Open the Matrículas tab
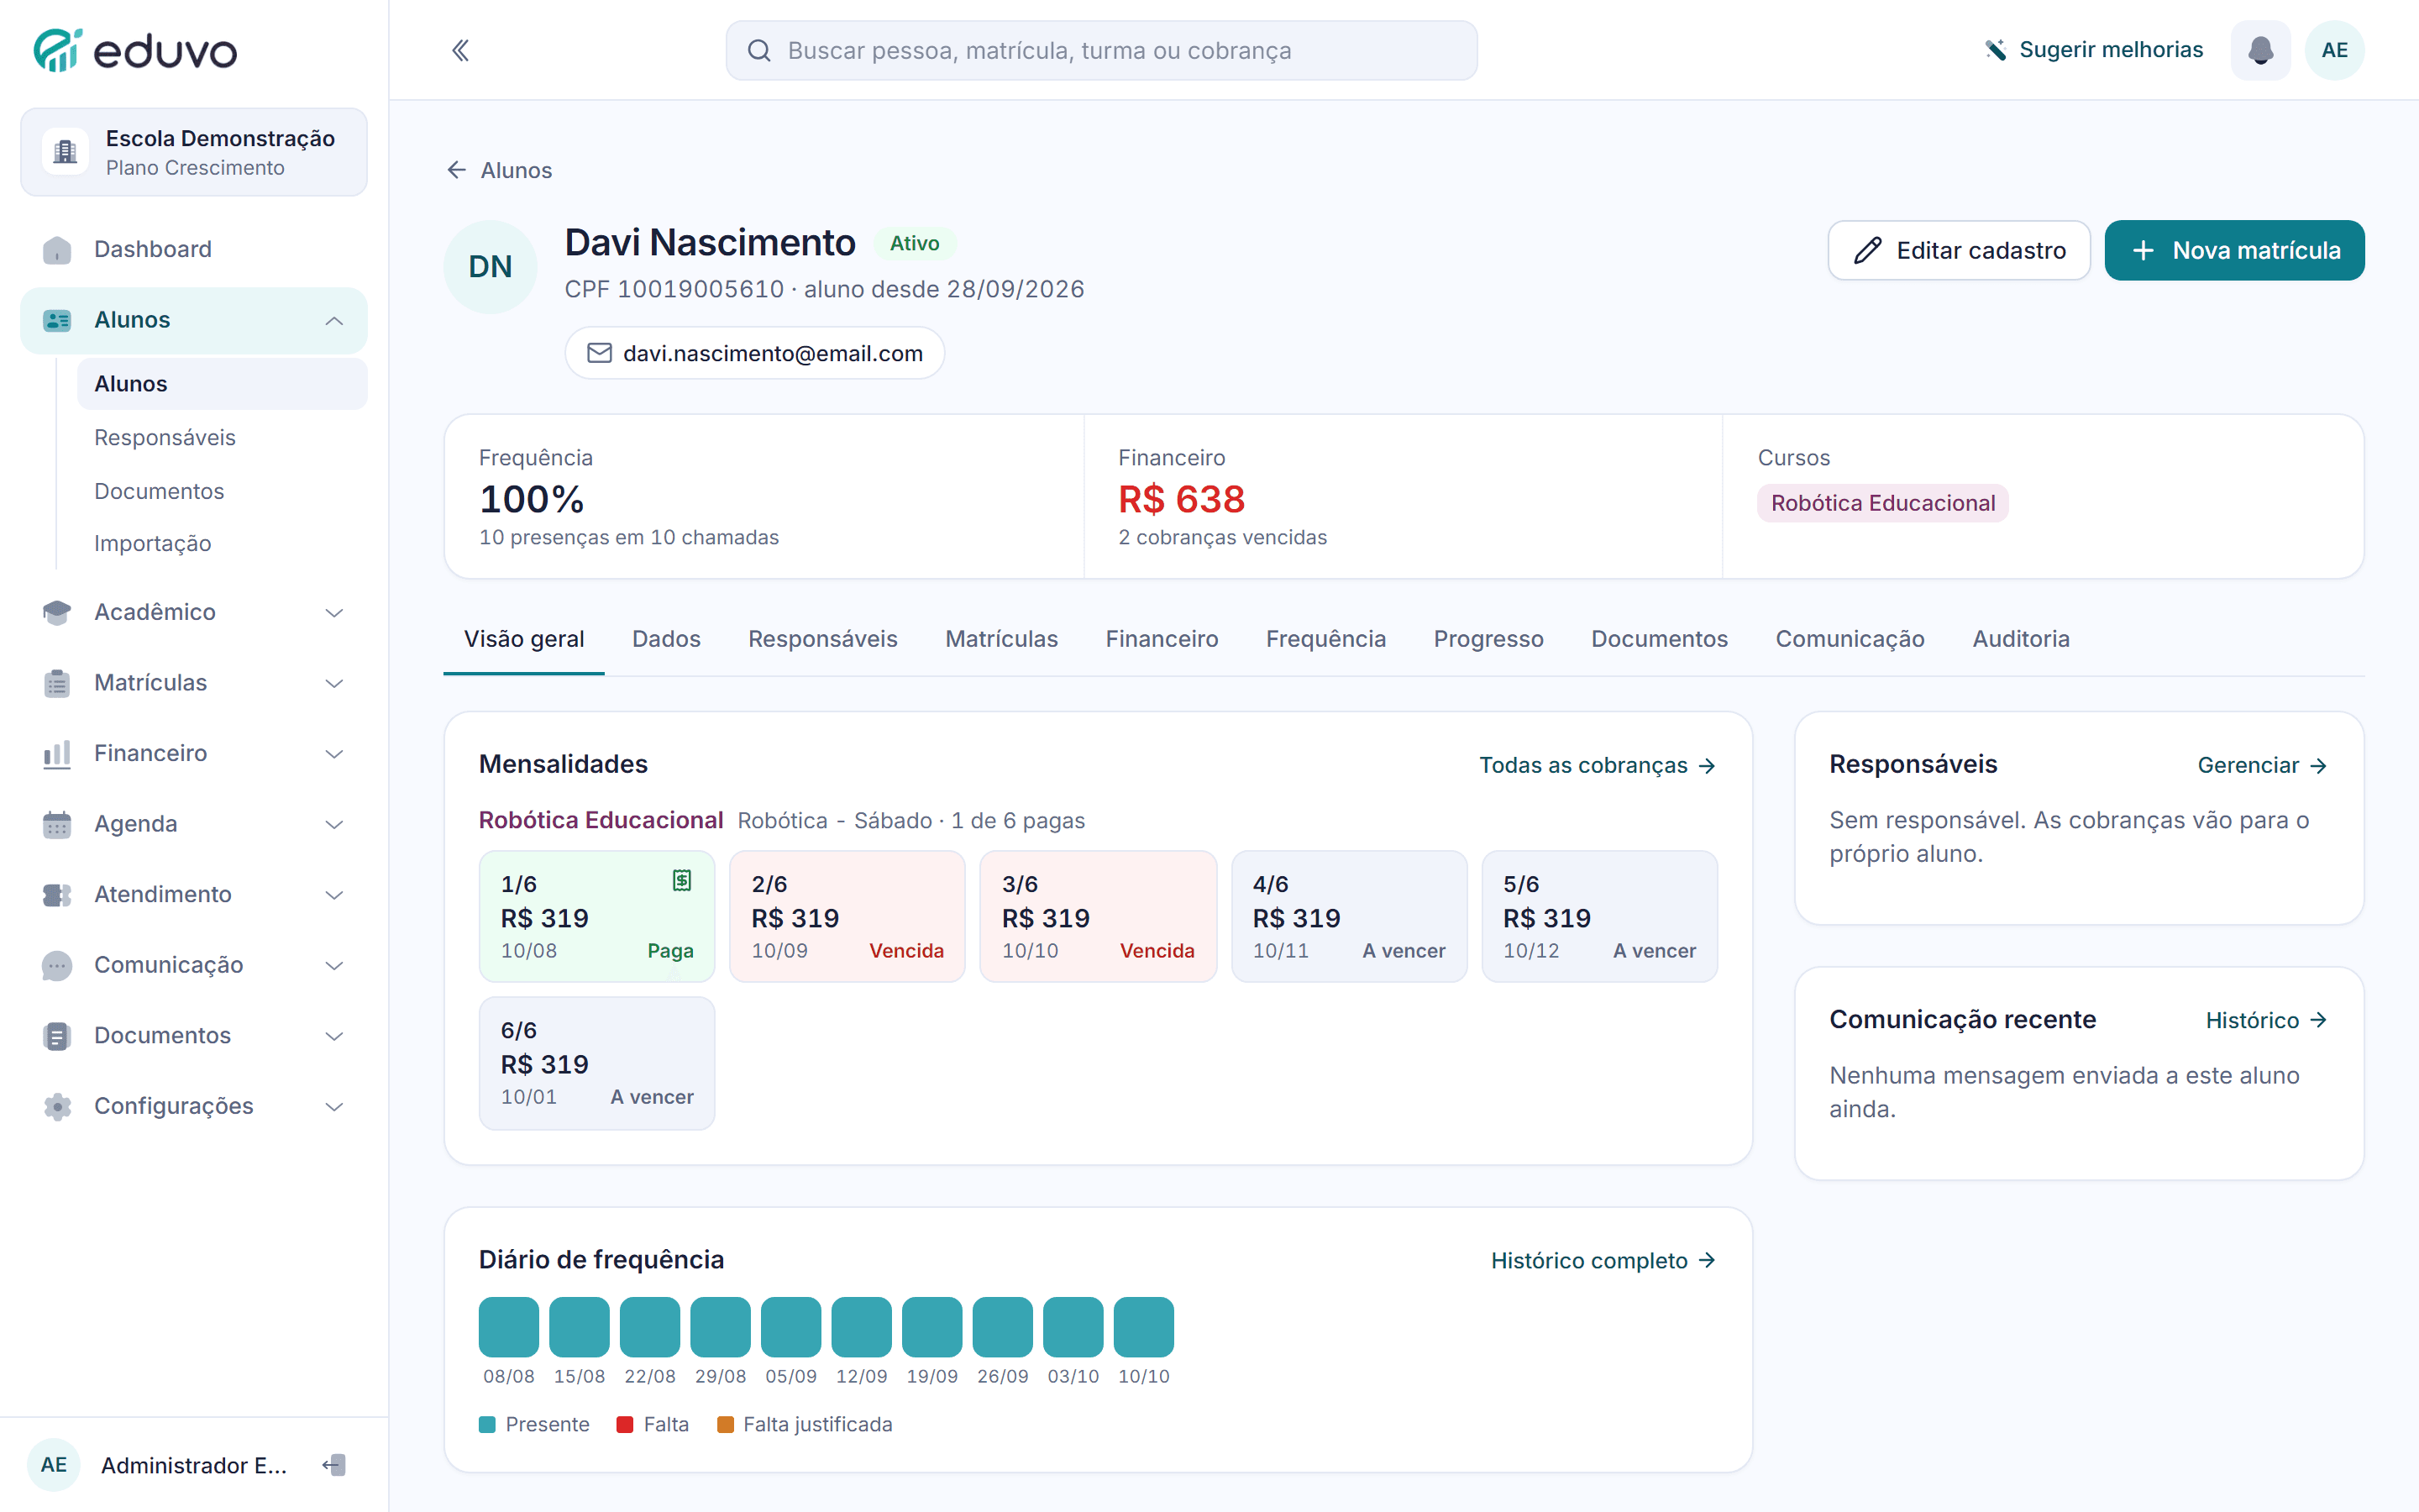 [x=1000, y=639]
